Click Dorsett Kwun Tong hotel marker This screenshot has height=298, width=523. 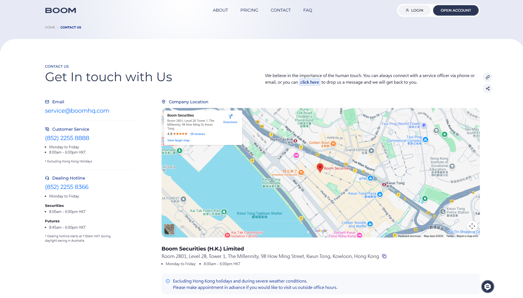tap(359, 235)
